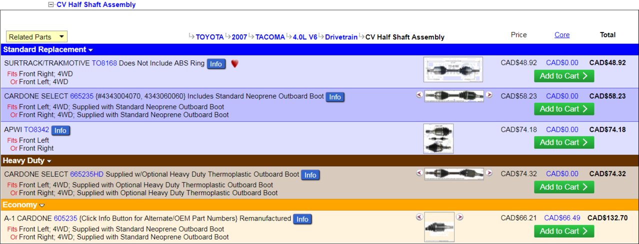Go to the 4.0L V6 breadcrumb link

(x=305, y=37)
